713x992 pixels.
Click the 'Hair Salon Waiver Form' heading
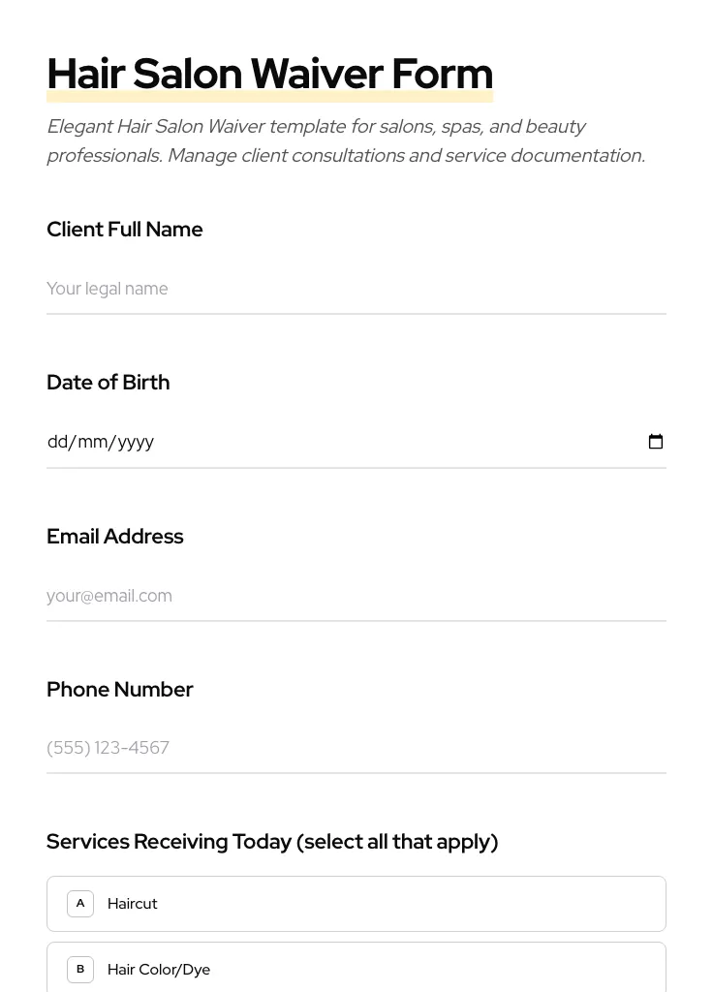[x=269, y=74]
